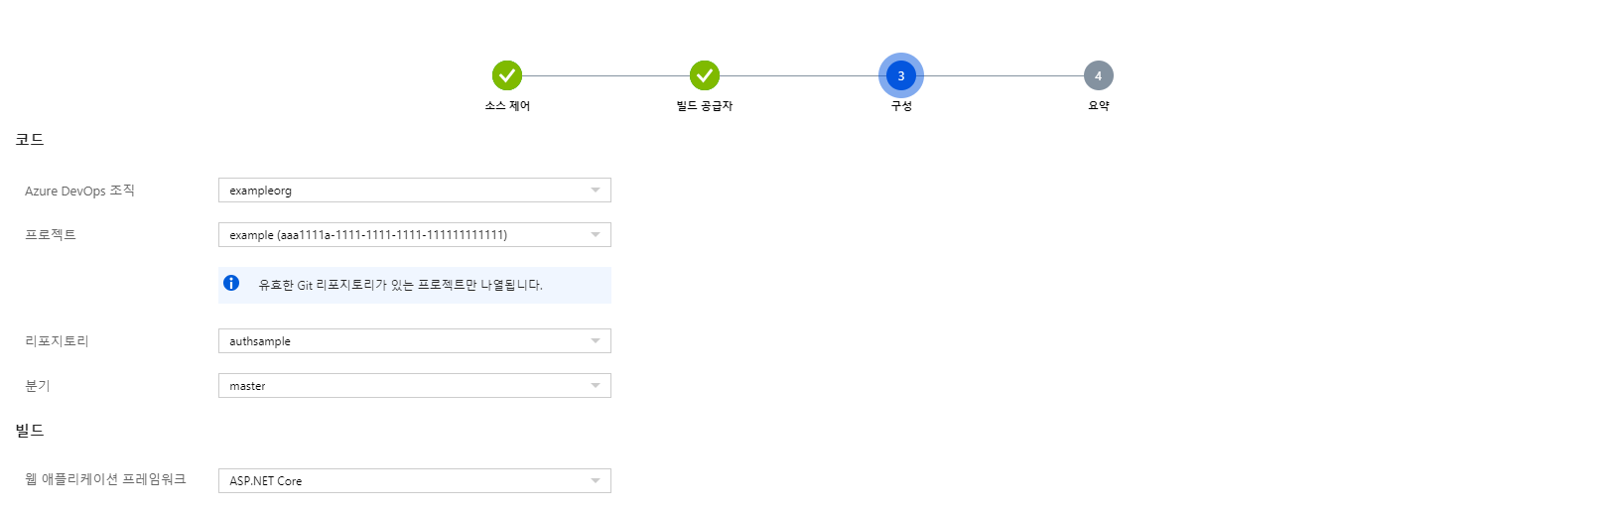Open the 리포지토리 dropdown showing authsample
The height and width of the screenshot is (513, 1605).
[414, 341]
